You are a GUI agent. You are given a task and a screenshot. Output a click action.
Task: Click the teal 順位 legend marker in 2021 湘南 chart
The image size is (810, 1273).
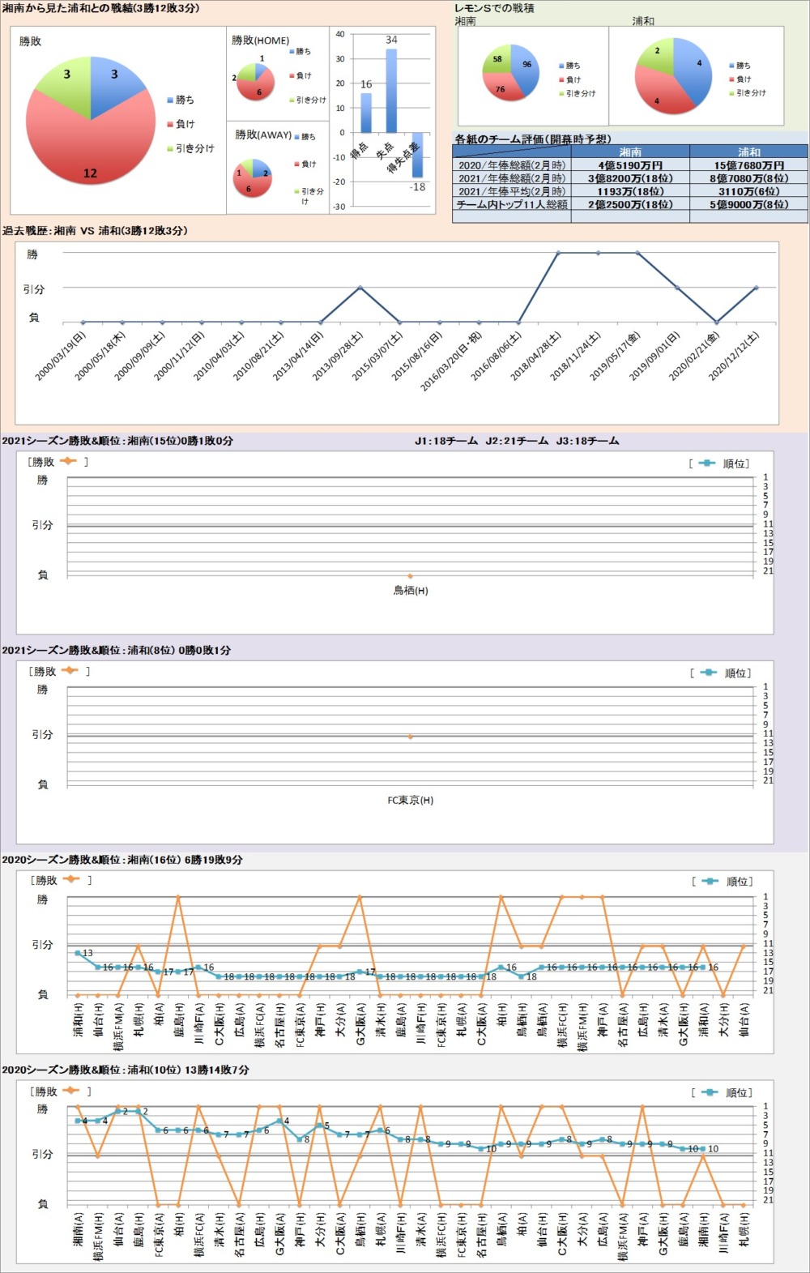click(708, 463)
